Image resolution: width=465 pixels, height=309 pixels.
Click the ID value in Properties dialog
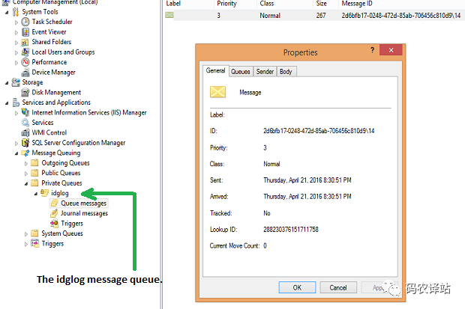pyautogui.click(x=319, y=130)
